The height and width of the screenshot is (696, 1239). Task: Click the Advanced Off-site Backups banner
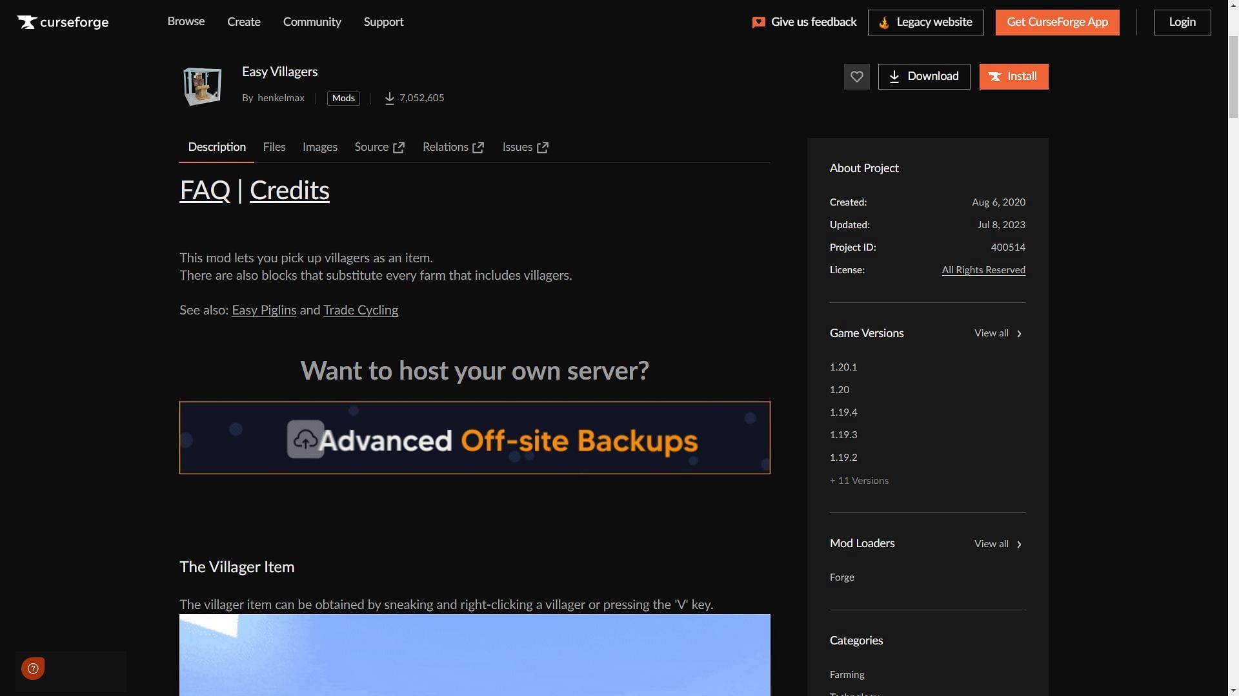pyautogui.click(x=474, y=438)
